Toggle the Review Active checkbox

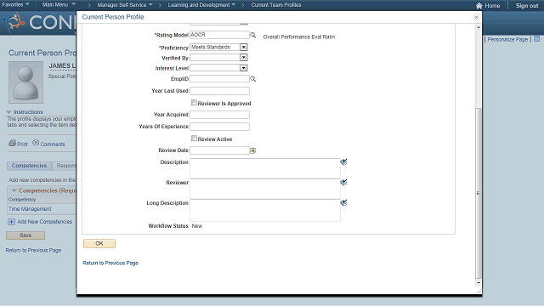[194, 139]
